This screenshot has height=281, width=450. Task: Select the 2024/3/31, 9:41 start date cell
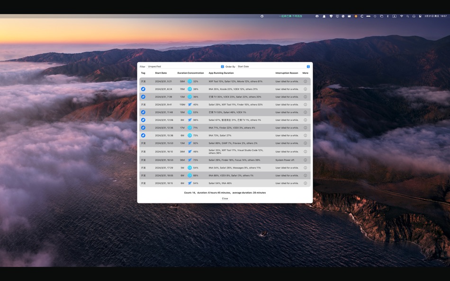click(163, 105)
